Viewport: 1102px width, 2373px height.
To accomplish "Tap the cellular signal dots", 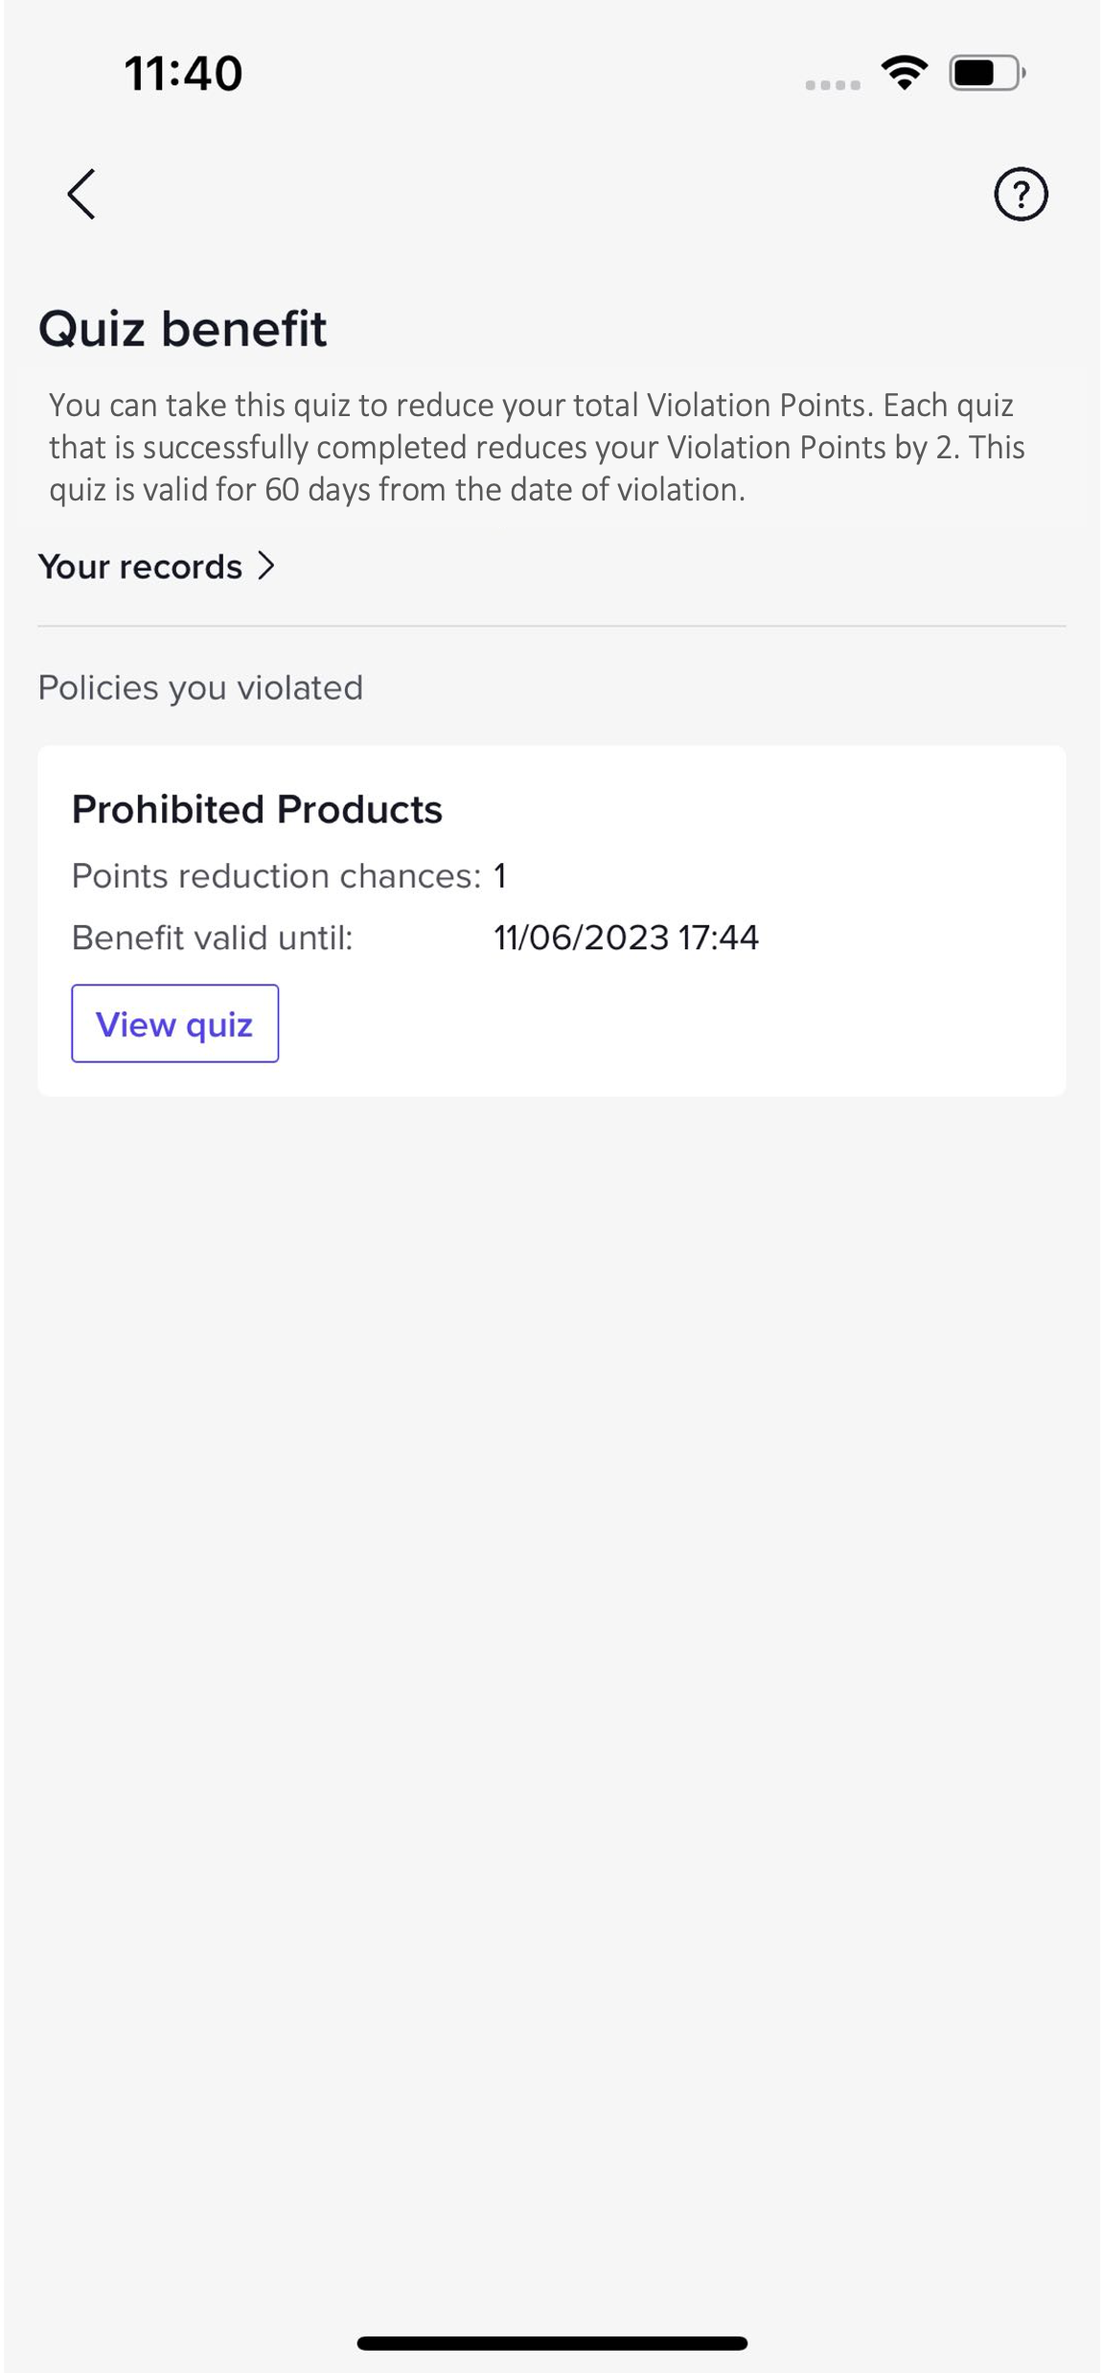I will point(833,85).
